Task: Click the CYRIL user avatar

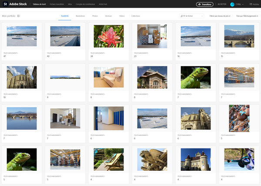Action: click(x=232, y=4)
